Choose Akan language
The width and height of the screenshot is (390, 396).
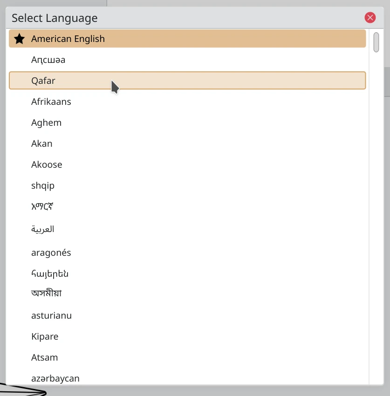[187, 143]
